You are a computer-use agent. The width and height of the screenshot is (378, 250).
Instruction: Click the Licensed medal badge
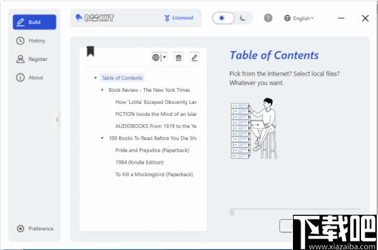click(x=179, y=18)
